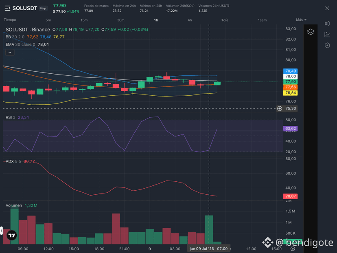Click the SOLUSDT pair name
Viewport: 337px width, 253px height.
point(25,9)
